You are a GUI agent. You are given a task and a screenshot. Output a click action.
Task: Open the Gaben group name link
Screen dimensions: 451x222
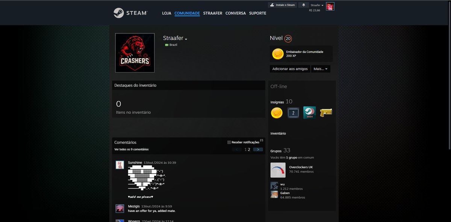pos(285,193)
